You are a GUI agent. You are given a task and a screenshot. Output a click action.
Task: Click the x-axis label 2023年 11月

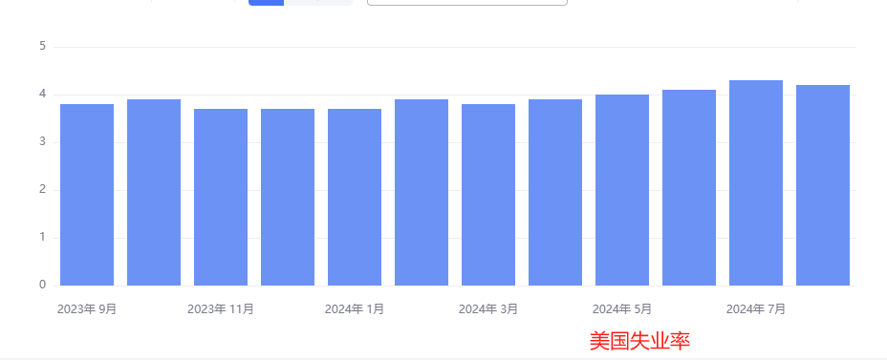(221, 309)
